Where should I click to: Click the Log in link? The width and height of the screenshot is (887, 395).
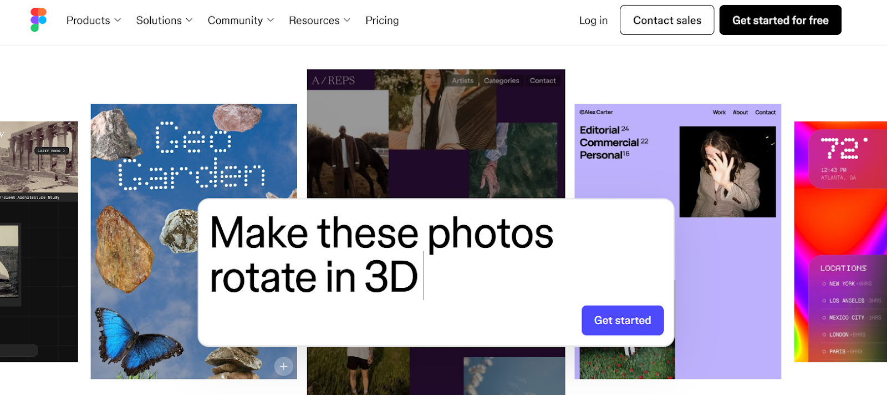tap(593, 21)
